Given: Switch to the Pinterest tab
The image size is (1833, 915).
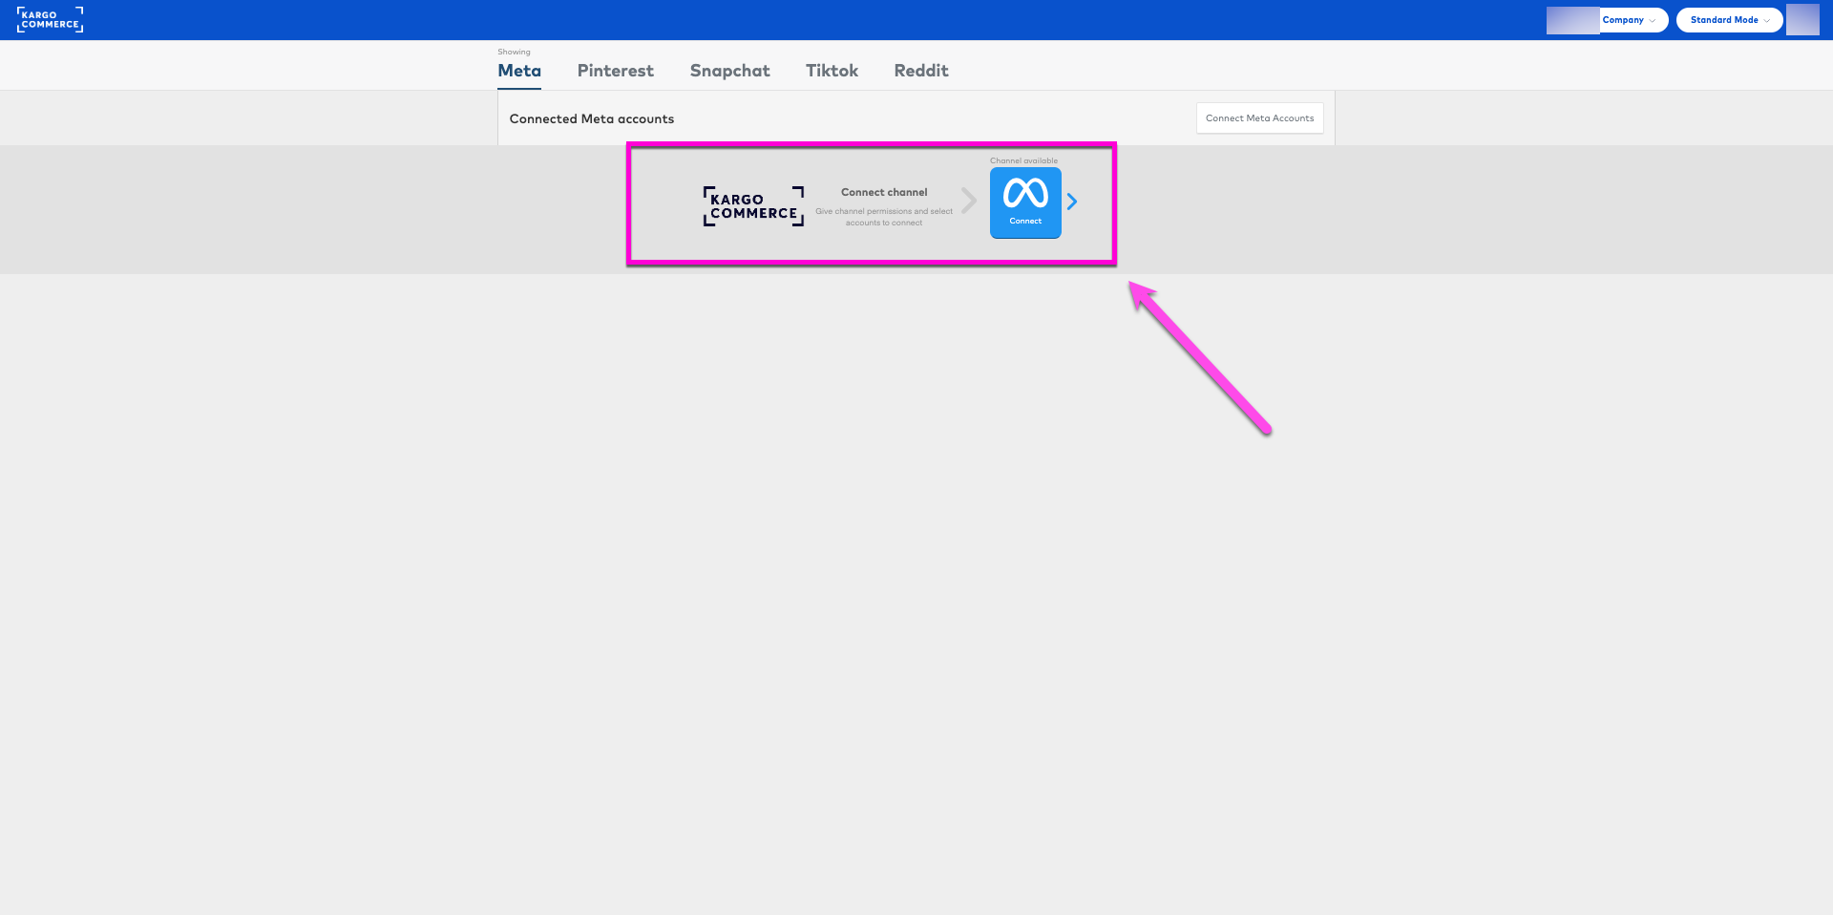Looking at the screenshot, I should click(x=615, y=70).
